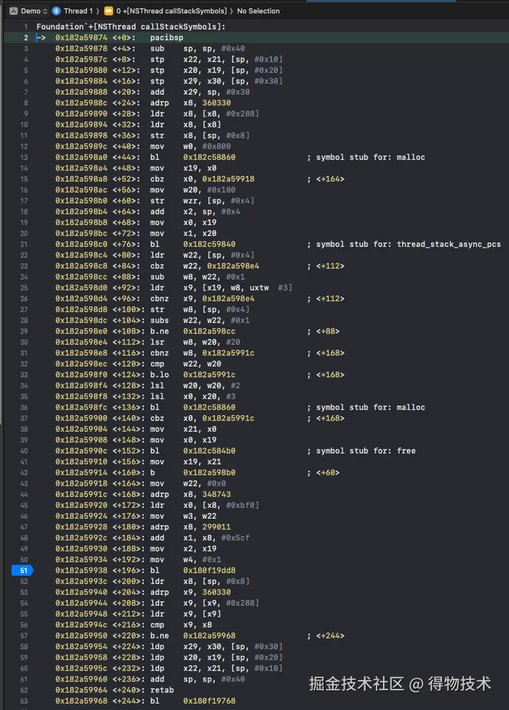Click the symbol stub for free comment
This screenshot has height=710, width=509.
coord(361,450)
